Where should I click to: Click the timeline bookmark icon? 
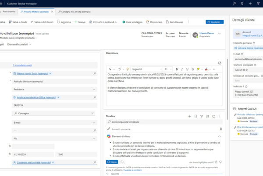pos(195,116)
